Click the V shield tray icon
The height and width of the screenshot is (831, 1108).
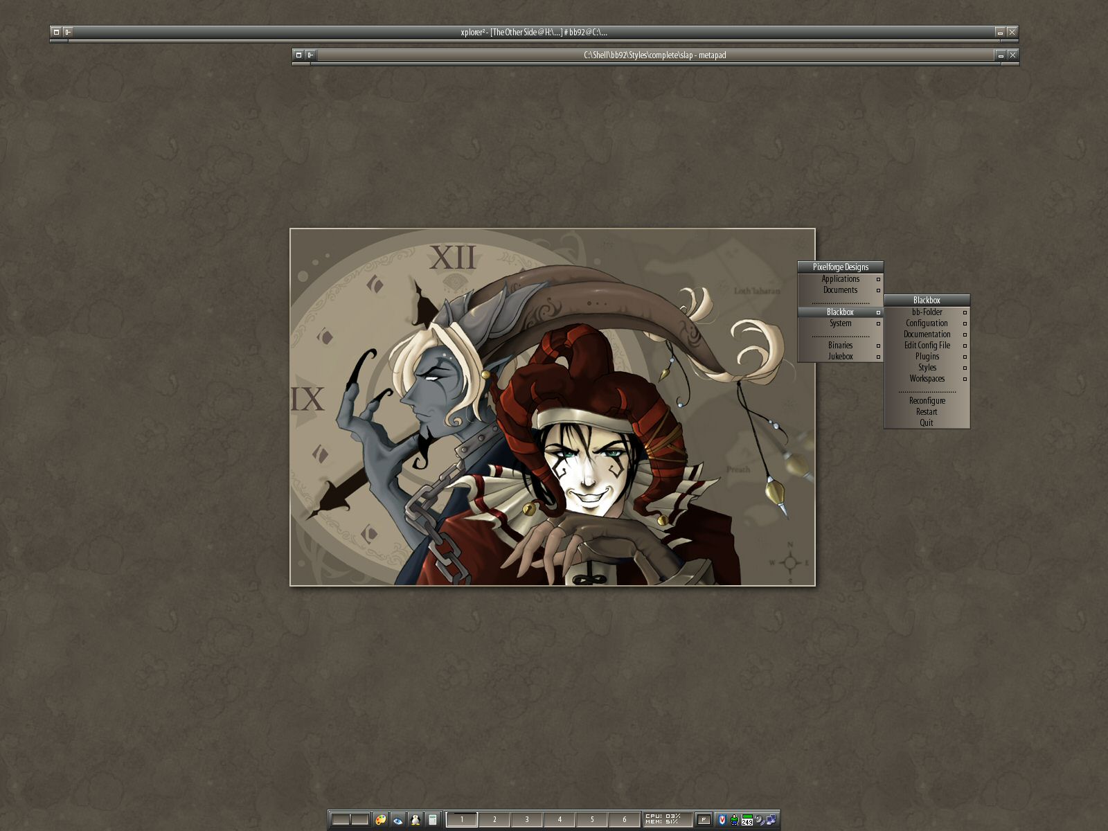[722, 819]
